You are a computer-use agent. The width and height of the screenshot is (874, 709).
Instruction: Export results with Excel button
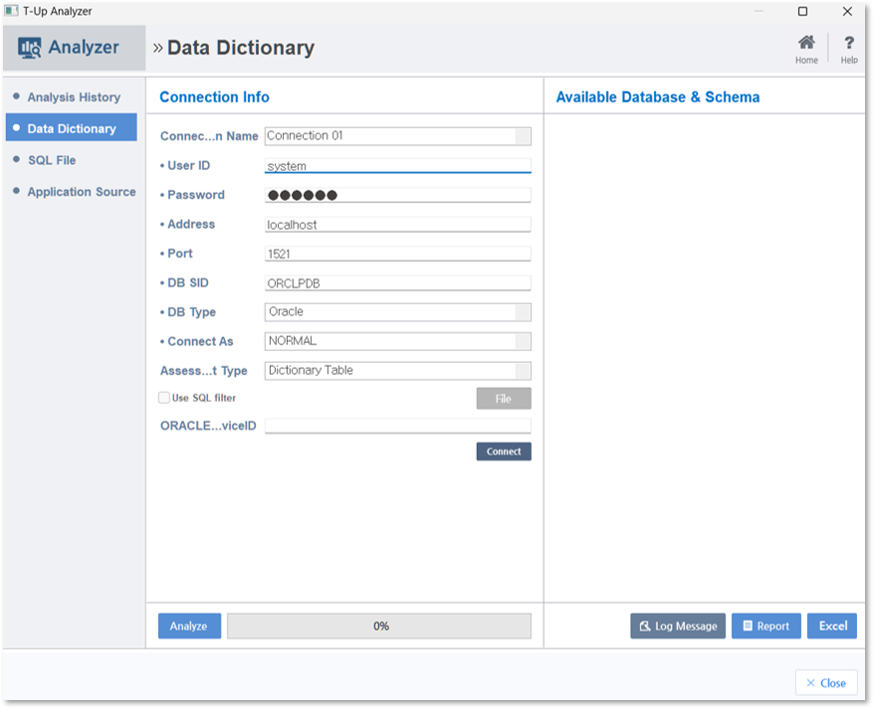(x=832, y=625)
